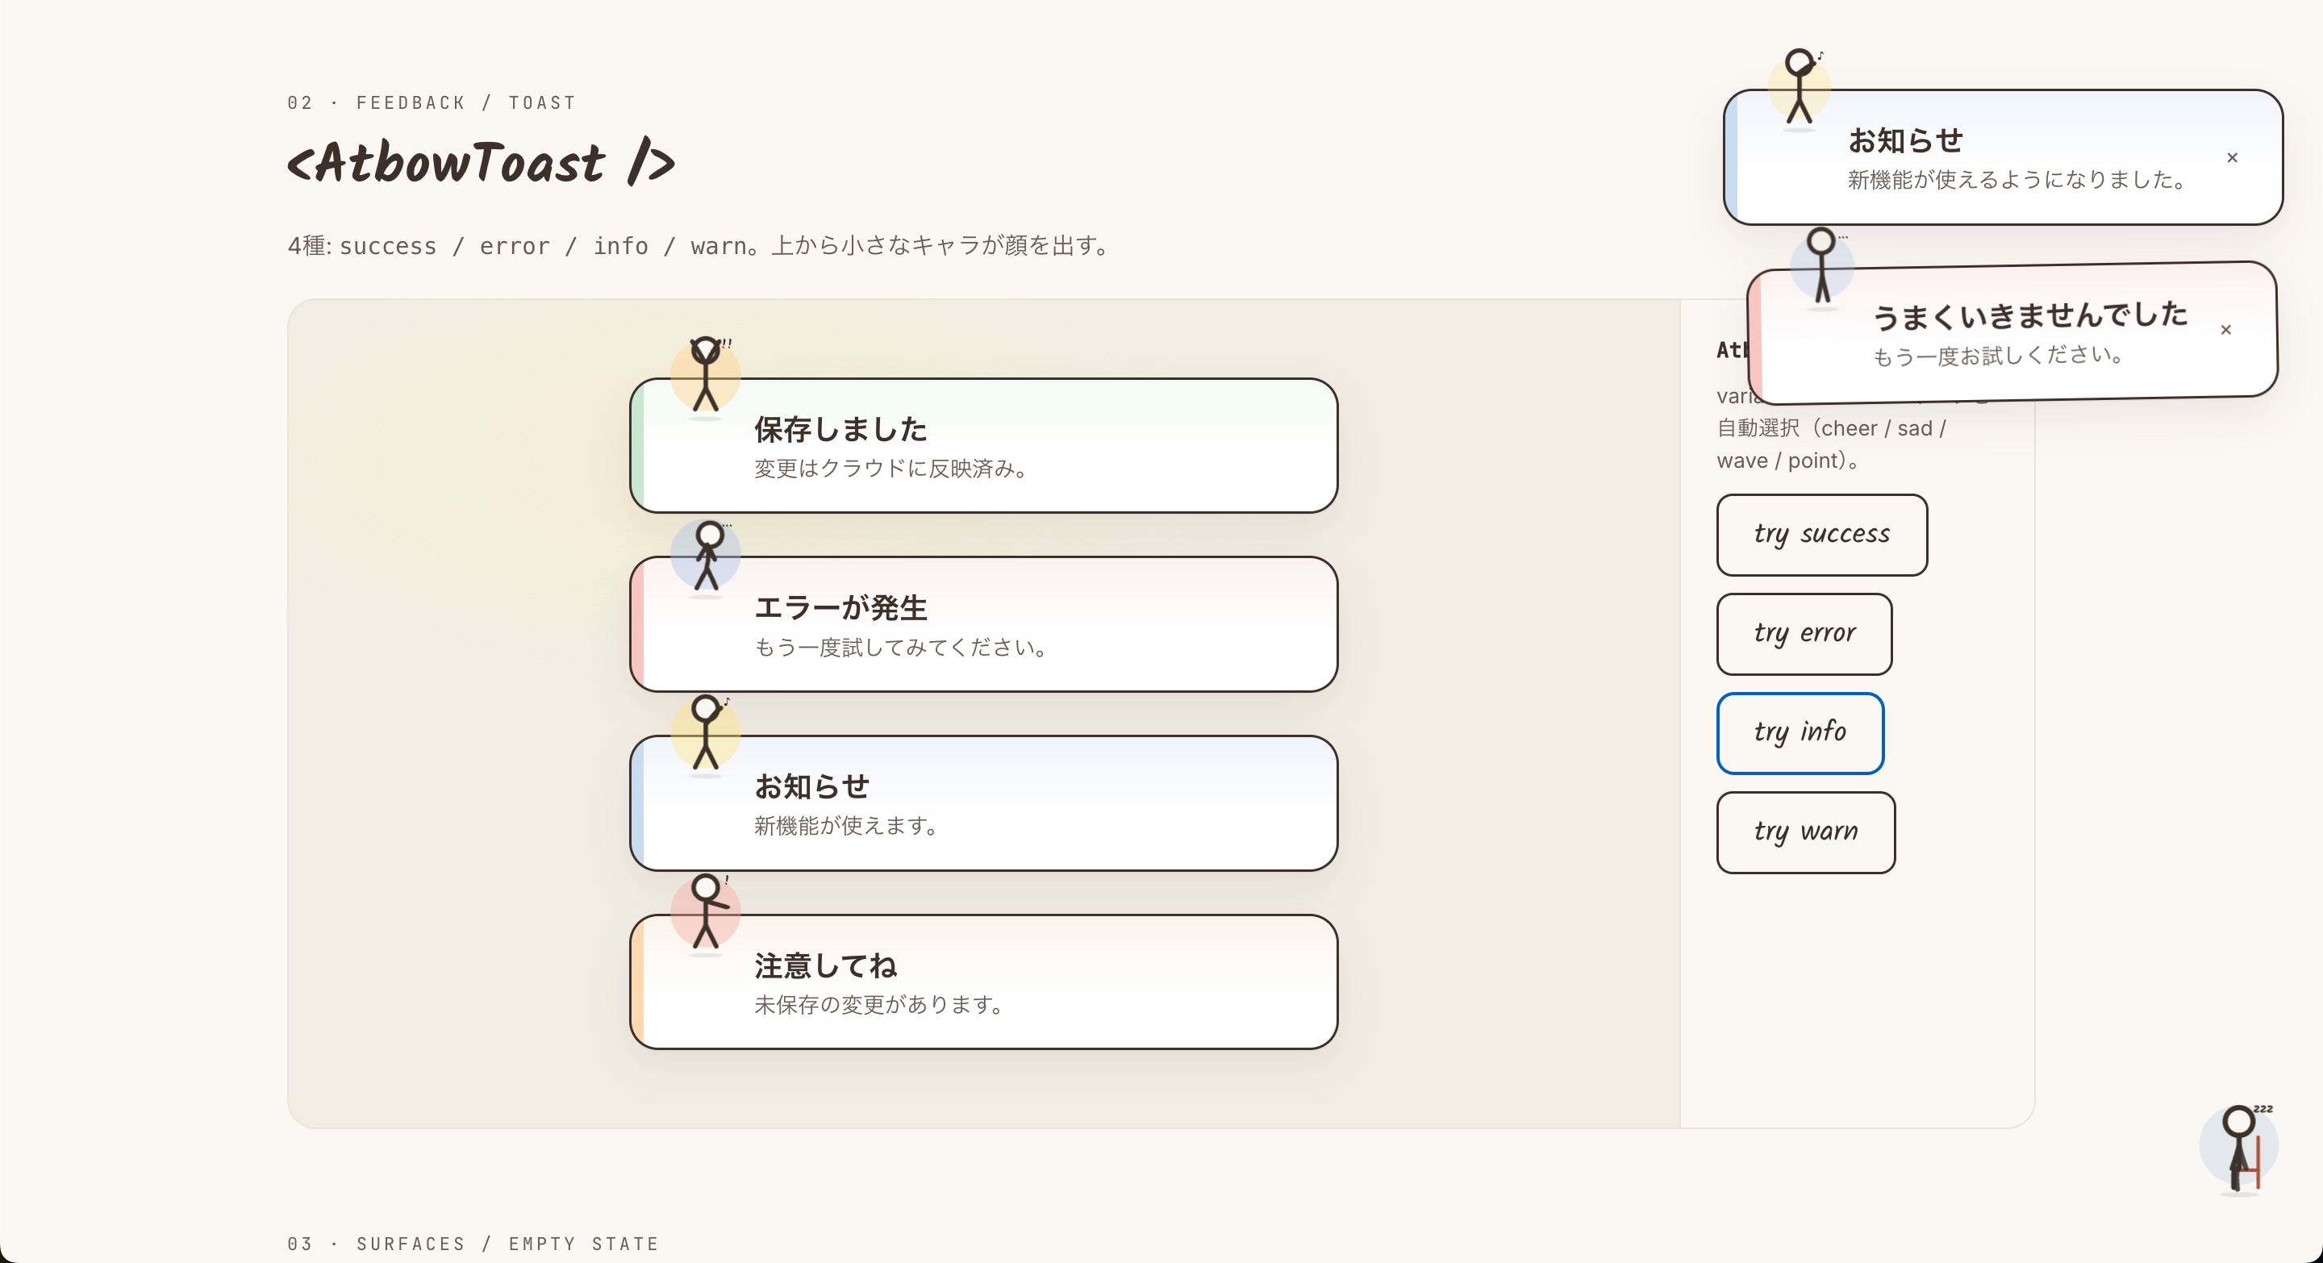Screen dimensions: 2323x1263
Task: Click the sad stick figure on the エラーが発生 toast
Action: [x=707, y=556]
